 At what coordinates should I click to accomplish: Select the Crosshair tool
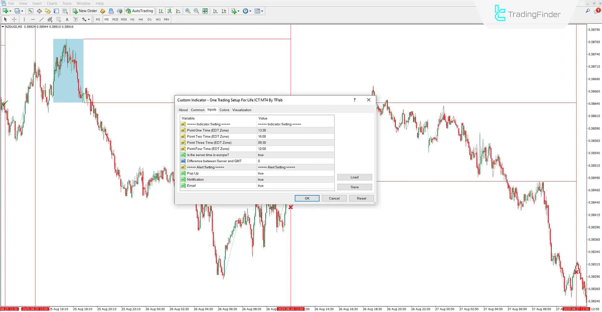pos(14,19)
